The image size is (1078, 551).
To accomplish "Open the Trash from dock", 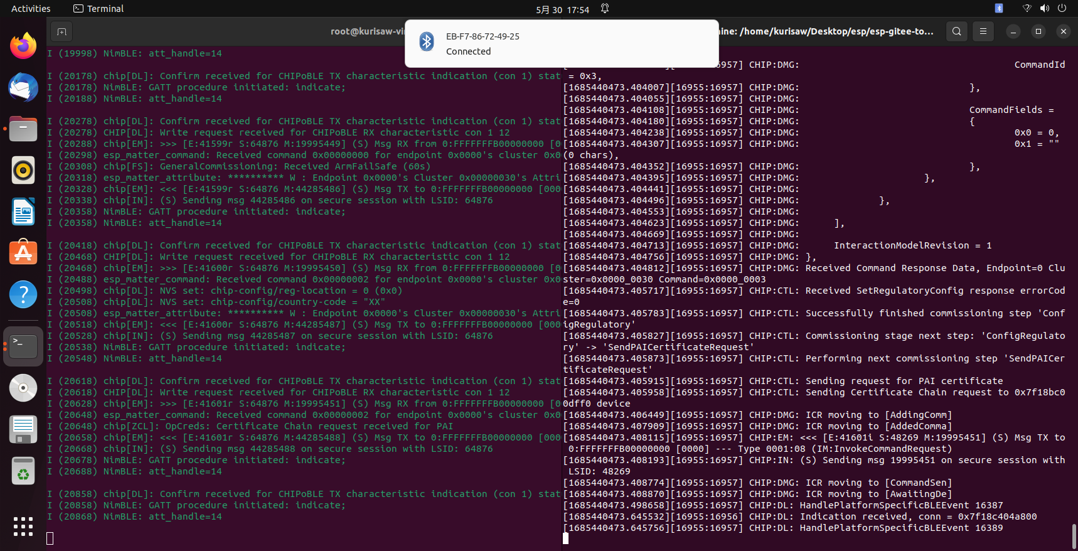I will 23,471.
